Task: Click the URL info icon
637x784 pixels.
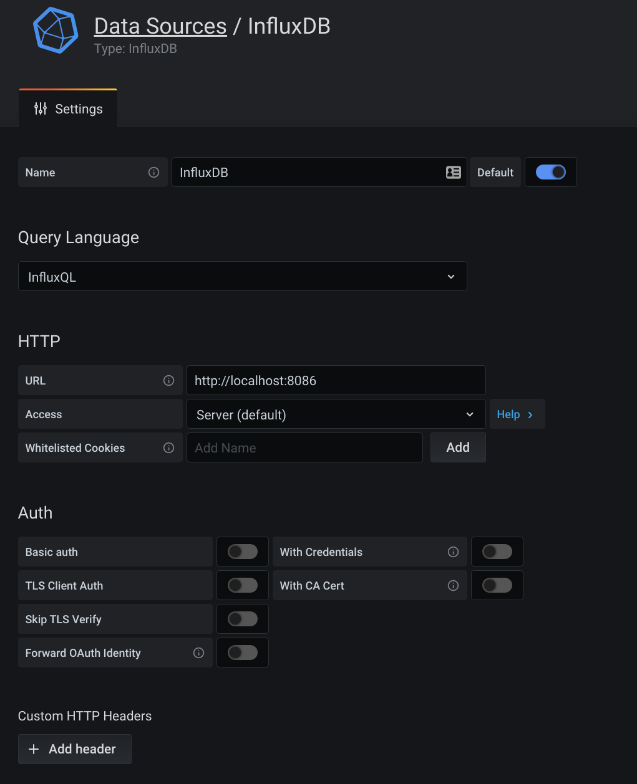Action: (169, 380)
